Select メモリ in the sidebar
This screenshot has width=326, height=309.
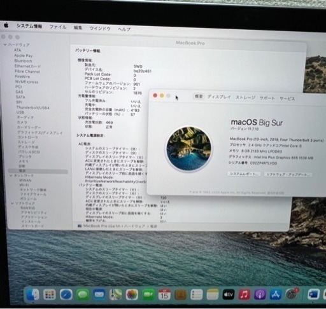click(x=24, y=161)
